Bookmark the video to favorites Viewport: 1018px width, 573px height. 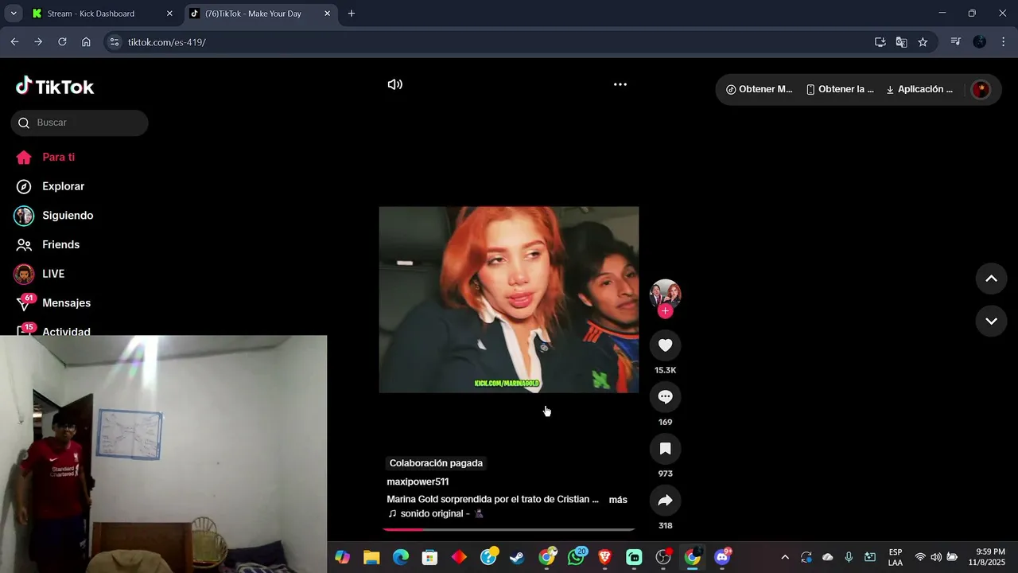pyautogui.click(x=666, y=449)
